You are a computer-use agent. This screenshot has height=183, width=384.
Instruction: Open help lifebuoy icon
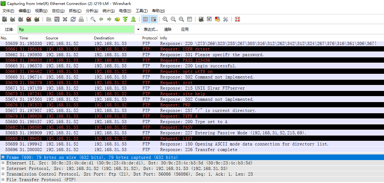pyautogui.click(x=237, y=19)
